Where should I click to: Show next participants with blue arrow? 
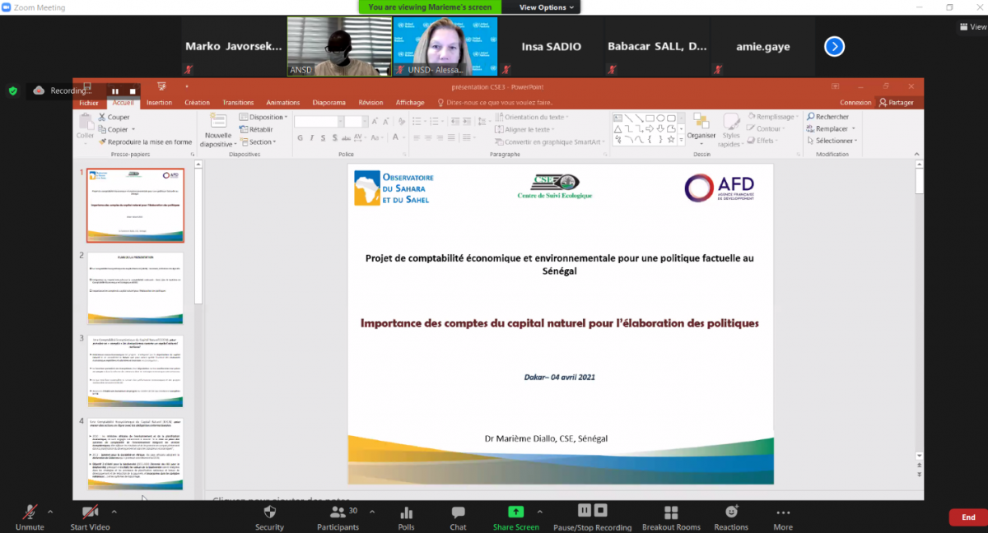tap(835, 47)
